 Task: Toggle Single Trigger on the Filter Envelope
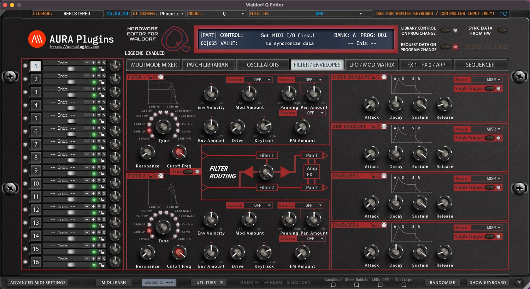point(490,88)
